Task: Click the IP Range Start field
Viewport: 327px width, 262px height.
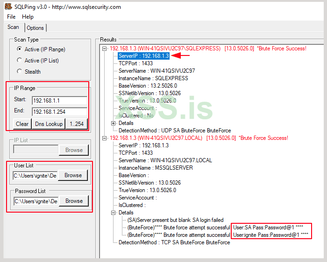Action: [59, 101]
